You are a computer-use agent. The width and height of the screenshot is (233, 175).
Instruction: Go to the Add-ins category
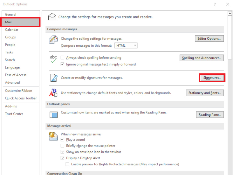21,106
